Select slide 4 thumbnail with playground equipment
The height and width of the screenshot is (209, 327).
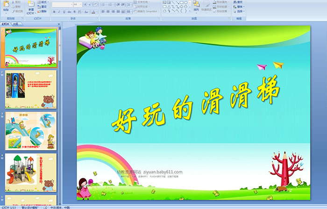pyautogui.click(x=31, y=172)
